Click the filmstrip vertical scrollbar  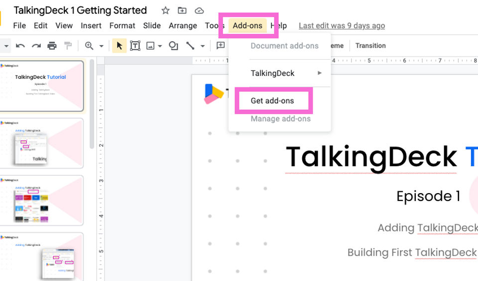(x=92, y=103)
